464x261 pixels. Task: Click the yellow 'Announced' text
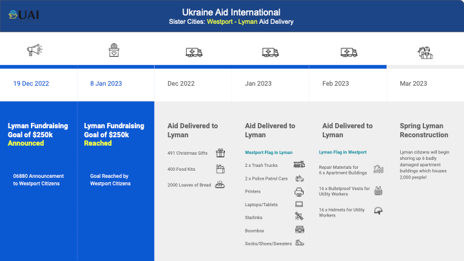click(26, 143)
